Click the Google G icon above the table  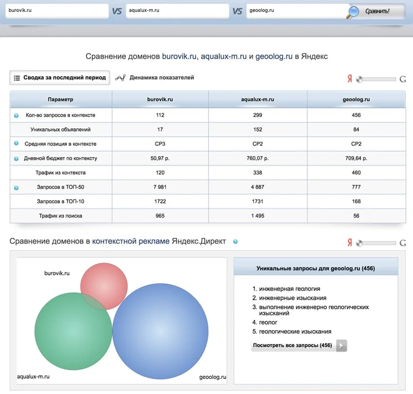tap(403, 79)
